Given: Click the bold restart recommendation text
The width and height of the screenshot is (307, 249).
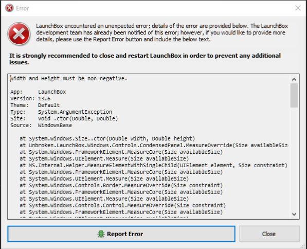Looking at the screenshot, I should coord(145,59).
